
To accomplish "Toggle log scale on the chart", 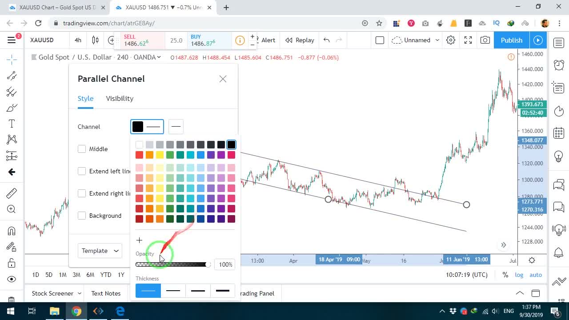I will coord(519,275).
